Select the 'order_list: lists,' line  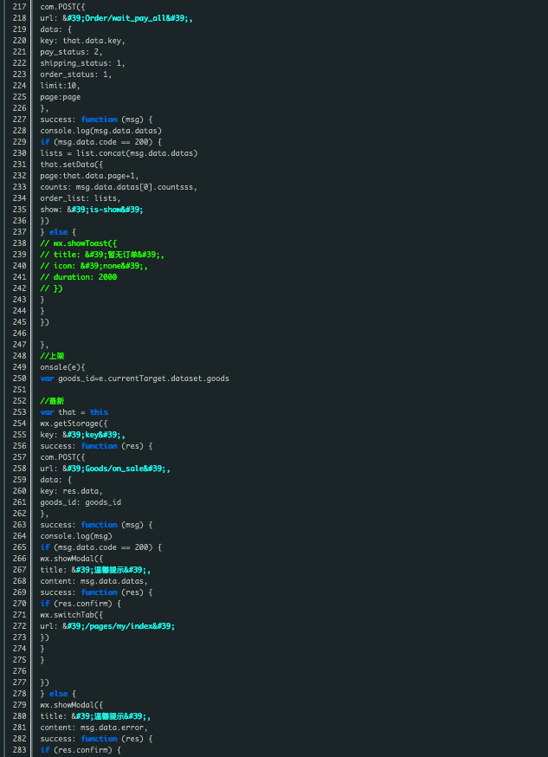click(80, 198)
